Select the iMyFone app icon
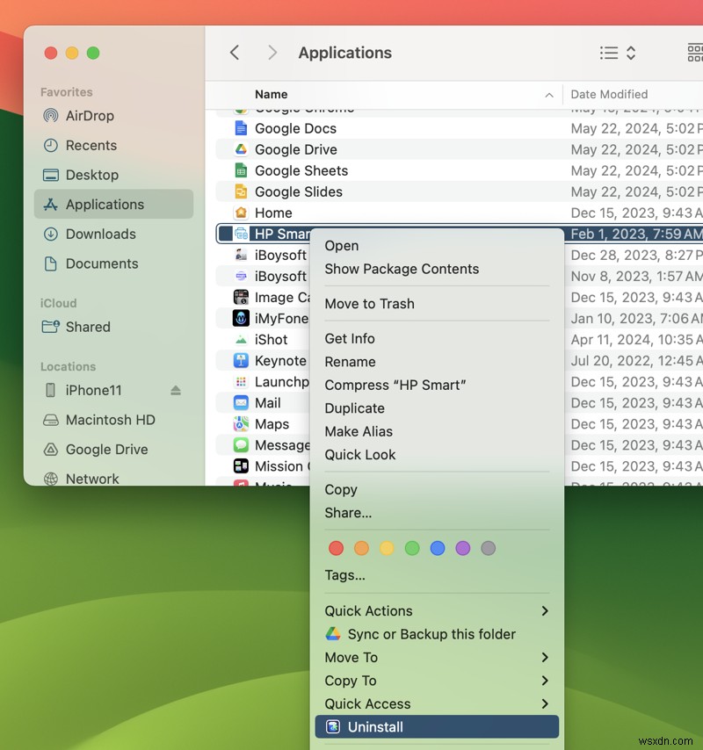Viewport: 703px width, 750px height. click(x=241, y=318)
